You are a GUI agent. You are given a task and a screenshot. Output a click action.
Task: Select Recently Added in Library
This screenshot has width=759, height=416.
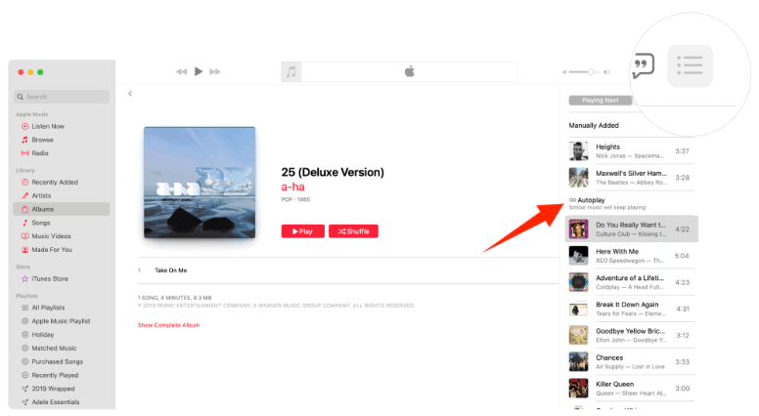click(54, 183)
